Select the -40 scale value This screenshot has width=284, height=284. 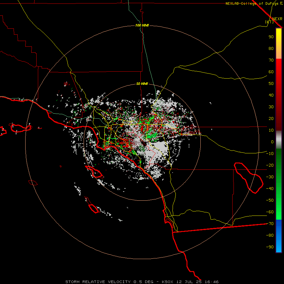[x=270, y=189]
